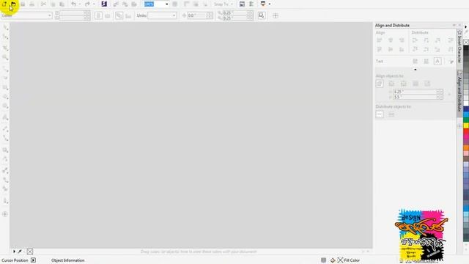469x264 pixels.
Task: Select the Crop tool
Action: tap(5, 48)
